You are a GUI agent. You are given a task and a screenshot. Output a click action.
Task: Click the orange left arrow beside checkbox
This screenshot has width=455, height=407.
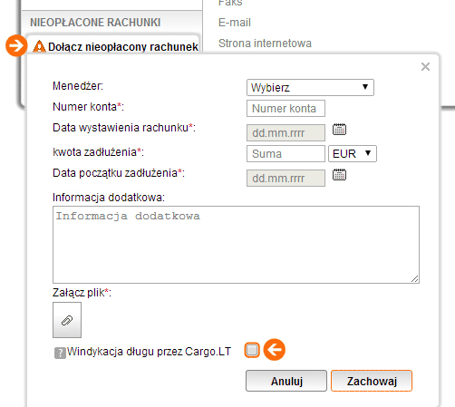coord(275,350)
